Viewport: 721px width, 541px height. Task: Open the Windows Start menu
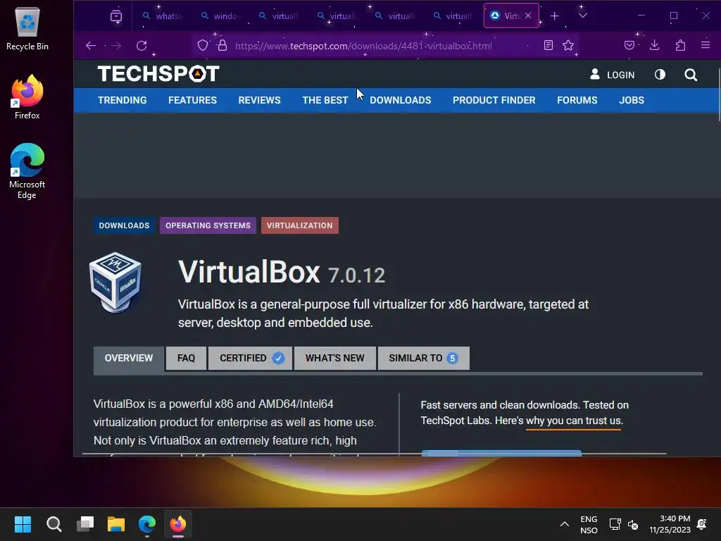23,524
